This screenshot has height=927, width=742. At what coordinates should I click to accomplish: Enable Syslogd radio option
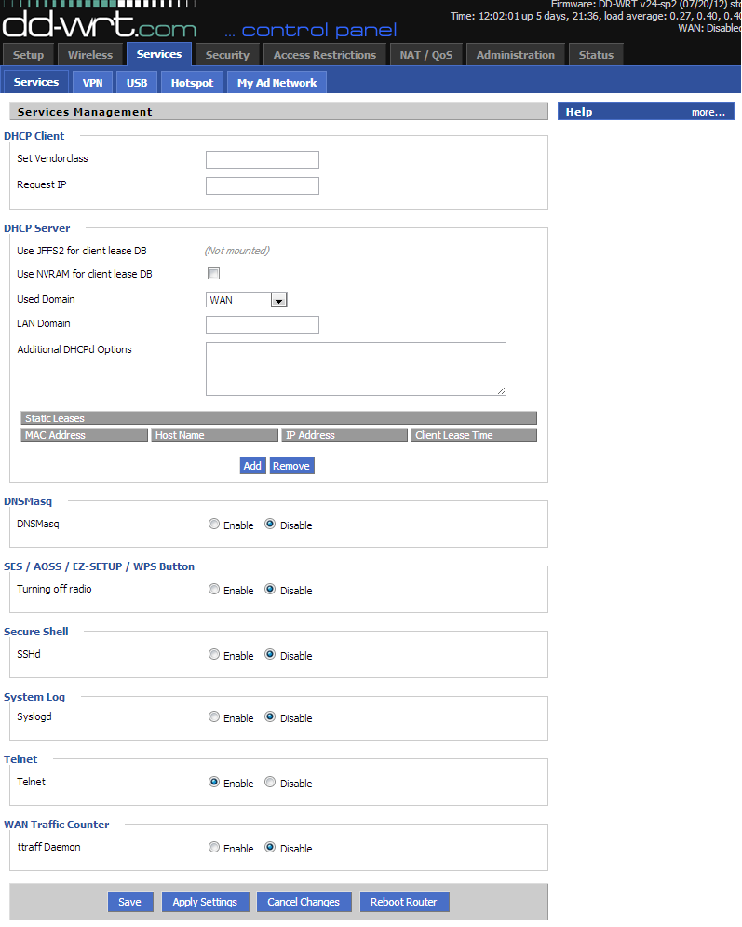(x=214, y=717)
